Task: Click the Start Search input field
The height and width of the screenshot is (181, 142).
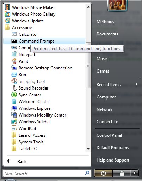Action: pos(47,173)
